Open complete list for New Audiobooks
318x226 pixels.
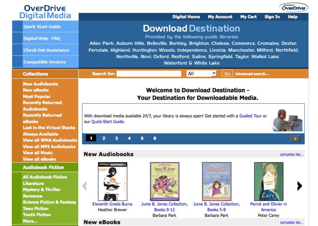pyautogui.click(x=291, y=155)
